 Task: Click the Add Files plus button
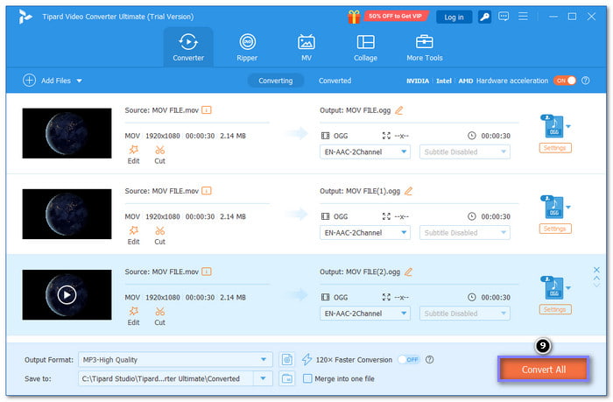tap(29, 81)
